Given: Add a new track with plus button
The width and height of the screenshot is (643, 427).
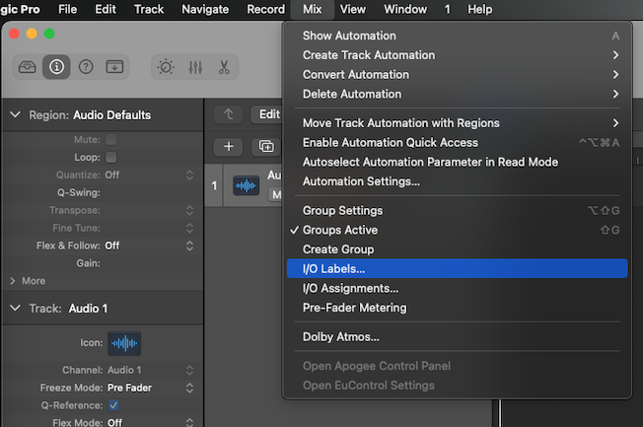Looking at the screenshot, I should pos(229,146).
